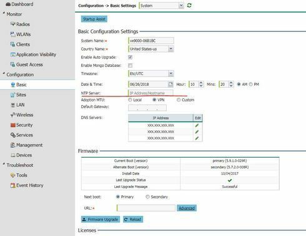The width and height of the screenshot is (306, 236).
Task: Go to WLANs page
Action: [x=23, y=34]
